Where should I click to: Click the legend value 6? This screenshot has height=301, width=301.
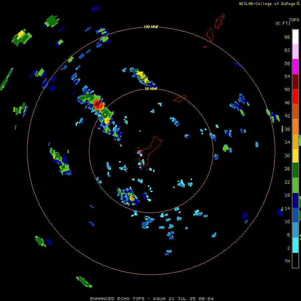point(288,235)
